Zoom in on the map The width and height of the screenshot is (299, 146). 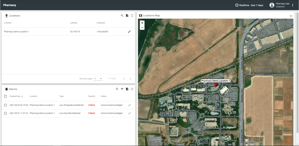pos(142,23)
